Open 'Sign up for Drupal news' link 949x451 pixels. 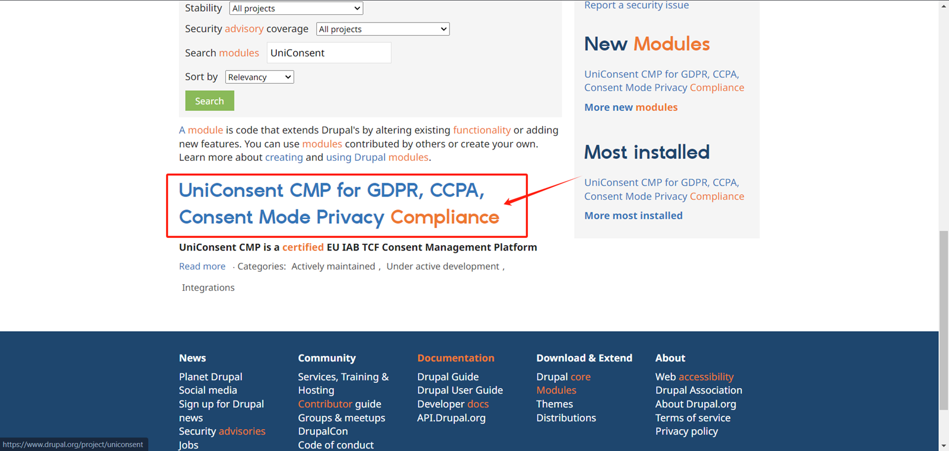click(x=221, y=411)
